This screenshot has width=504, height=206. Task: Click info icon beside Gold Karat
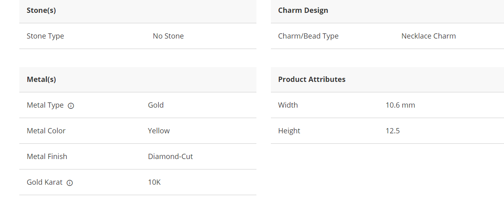pos(70,183)
